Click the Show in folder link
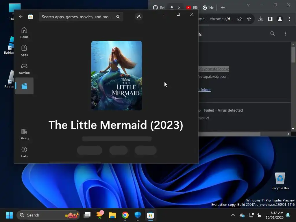This screenshot has width=296, height=222. point(204,90)
